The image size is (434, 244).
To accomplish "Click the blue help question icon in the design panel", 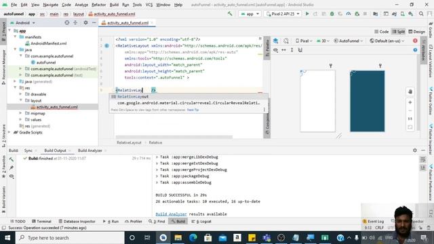I will pos(415,50).
